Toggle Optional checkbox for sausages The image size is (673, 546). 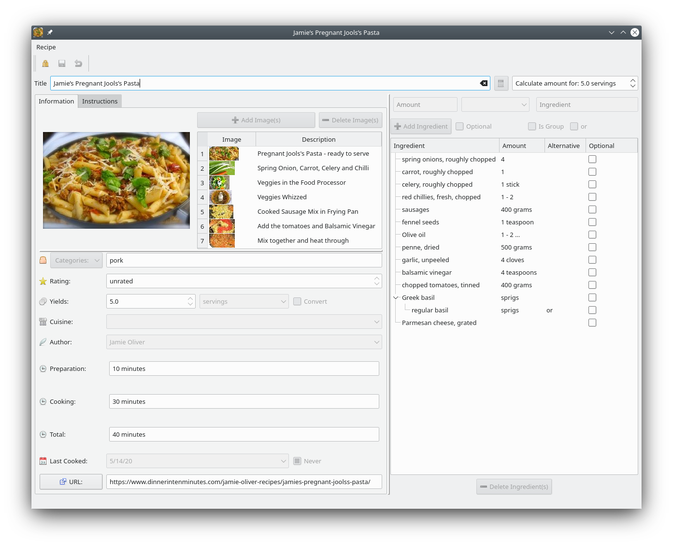[592, 209]
